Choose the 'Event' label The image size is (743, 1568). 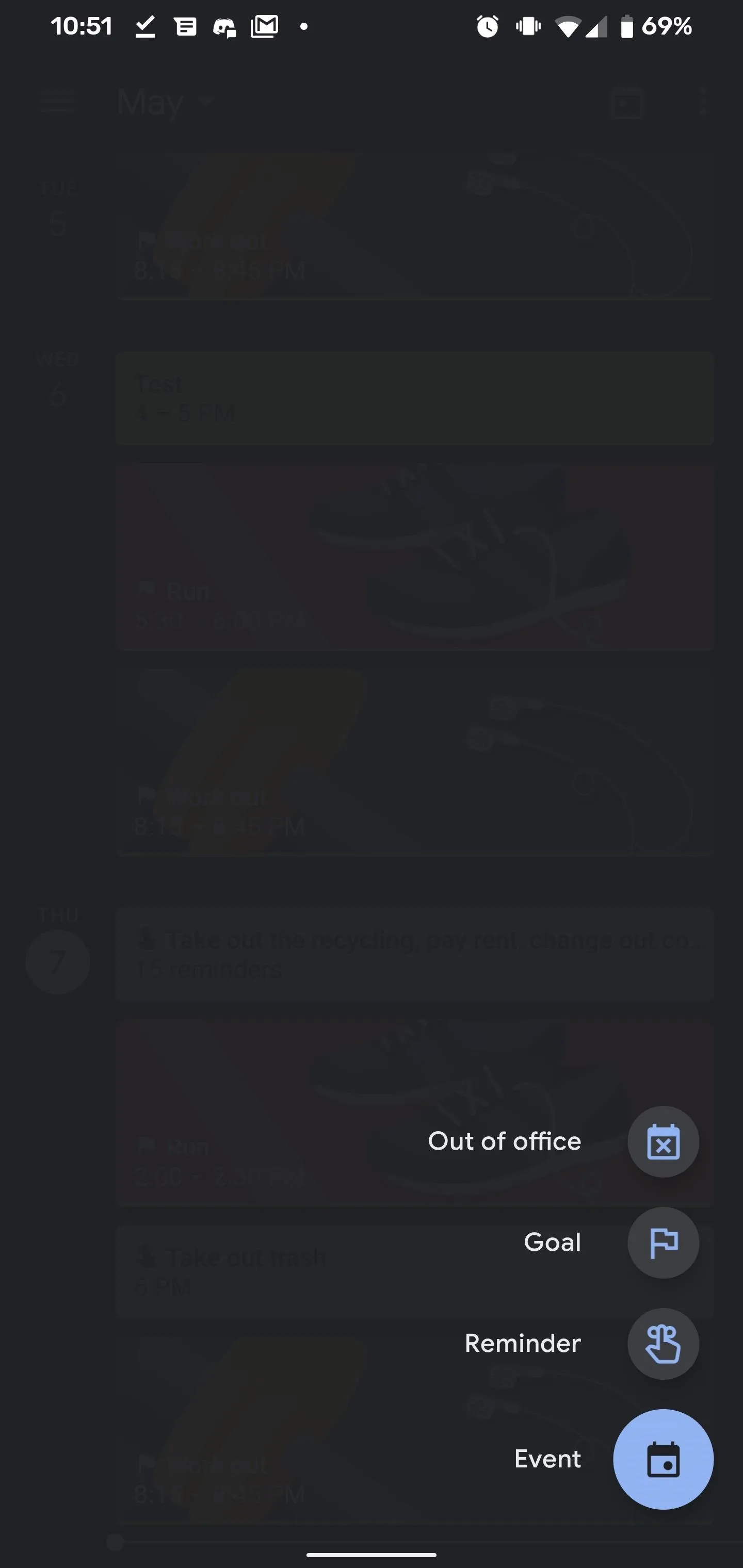547,1459
